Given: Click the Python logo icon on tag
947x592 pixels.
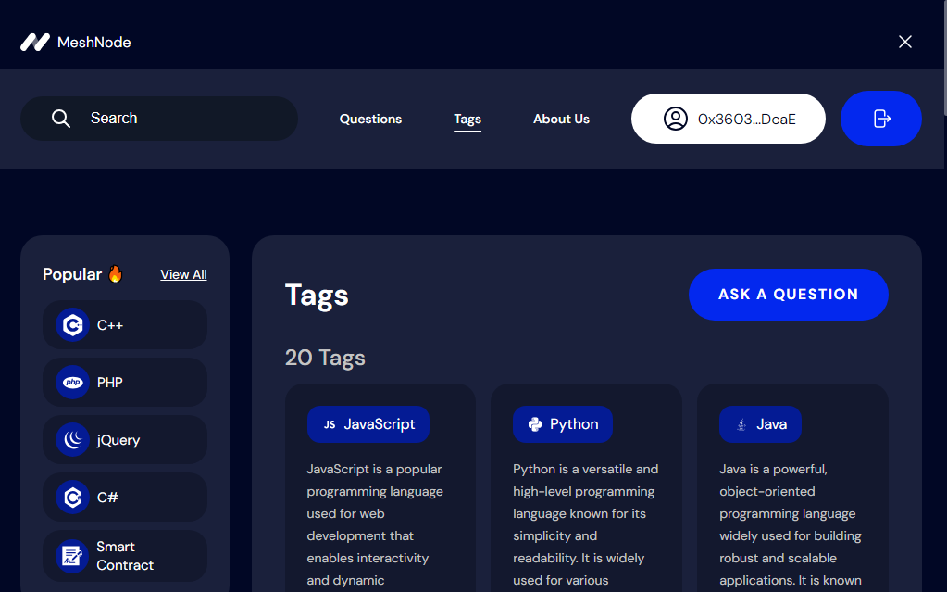Looking at the screenshot, I should click(535, 424).
